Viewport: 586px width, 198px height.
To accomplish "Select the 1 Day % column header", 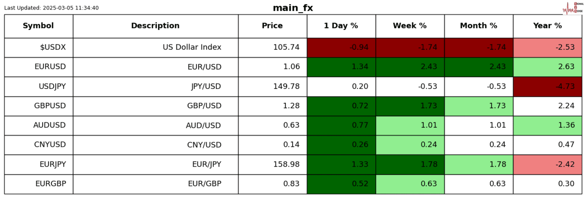I will click(x=341, y=26).
